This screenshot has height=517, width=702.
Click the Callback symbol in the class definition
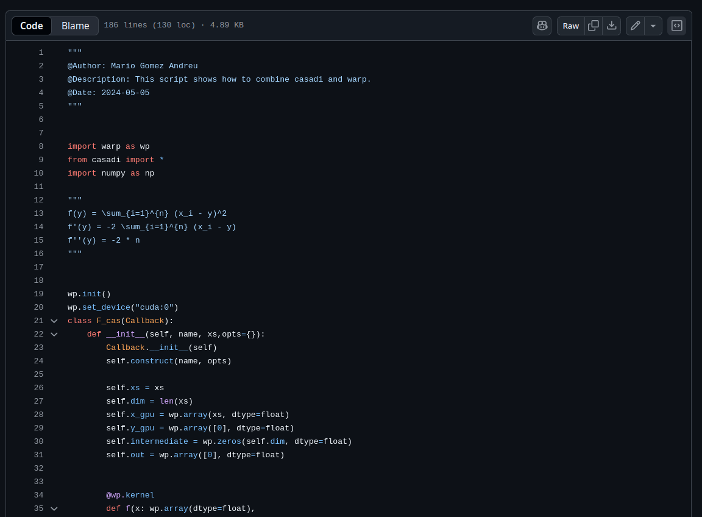(144, 321)
